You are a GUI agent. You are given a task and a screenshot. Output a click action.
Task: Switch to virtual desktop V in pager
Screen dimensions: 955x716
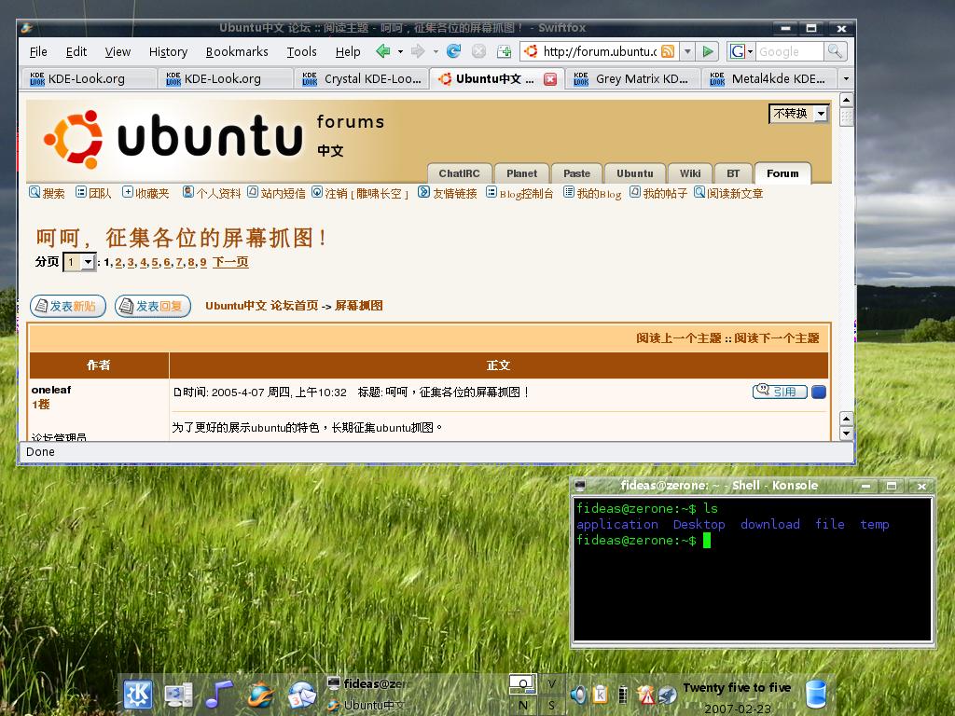click(x=552, y=683)
